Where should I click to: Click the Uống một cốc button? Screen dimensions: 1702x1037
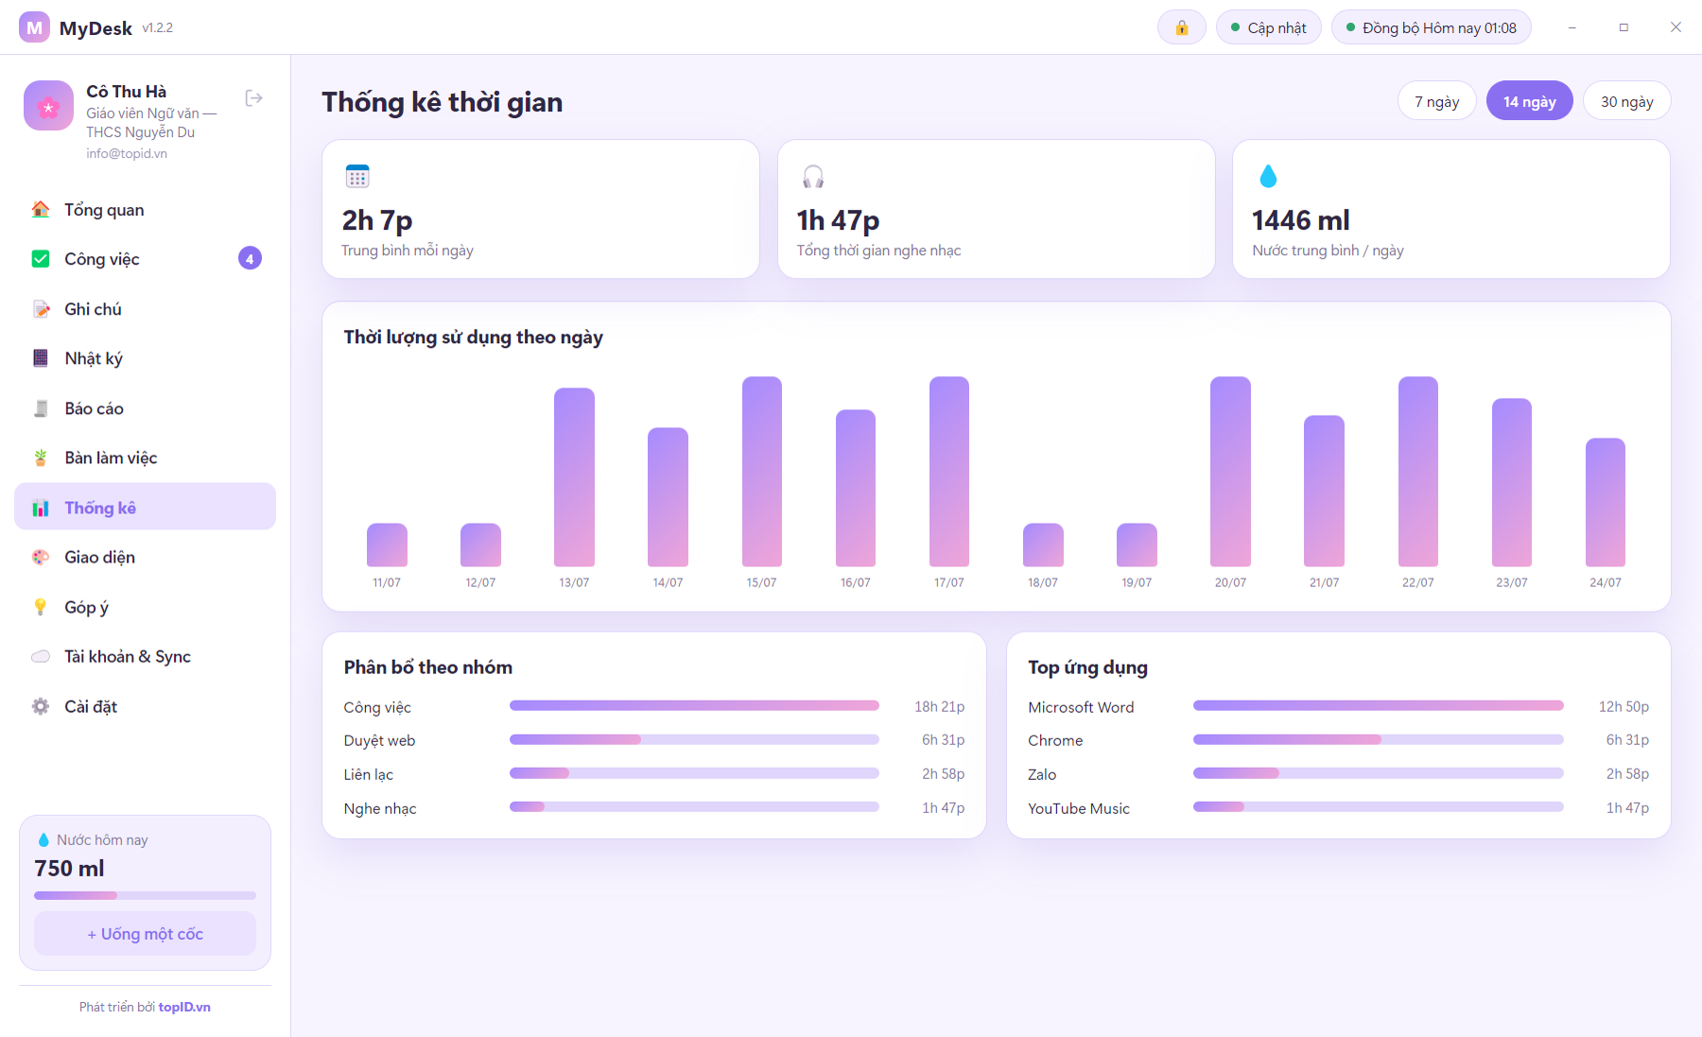(145, 934)
